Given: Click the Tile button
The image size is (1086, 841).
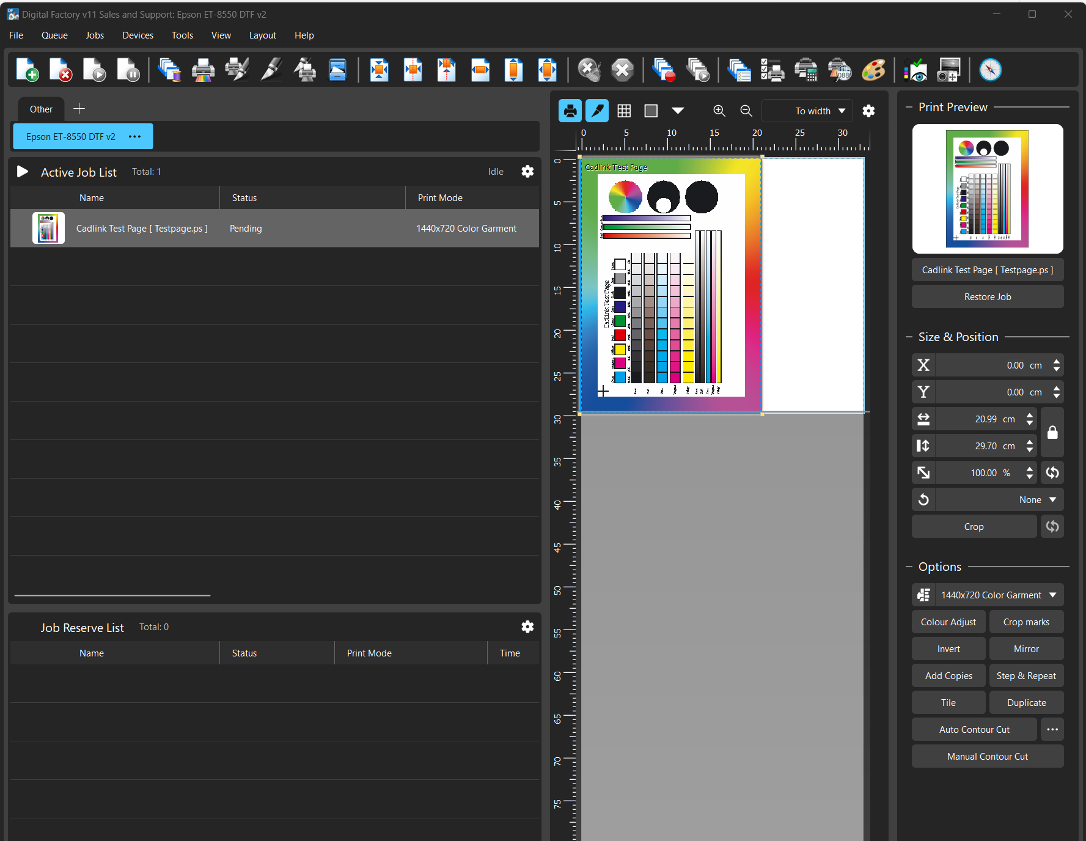Looking at the screenshot, I should pos(948,702).
